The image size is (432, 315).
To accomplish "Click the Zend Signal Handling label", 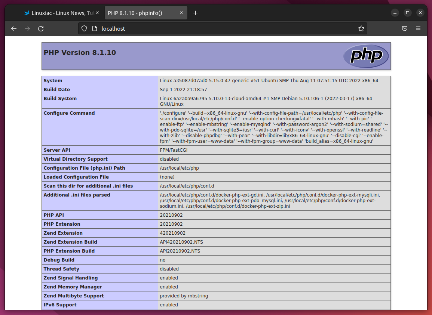I will [71, 278].
